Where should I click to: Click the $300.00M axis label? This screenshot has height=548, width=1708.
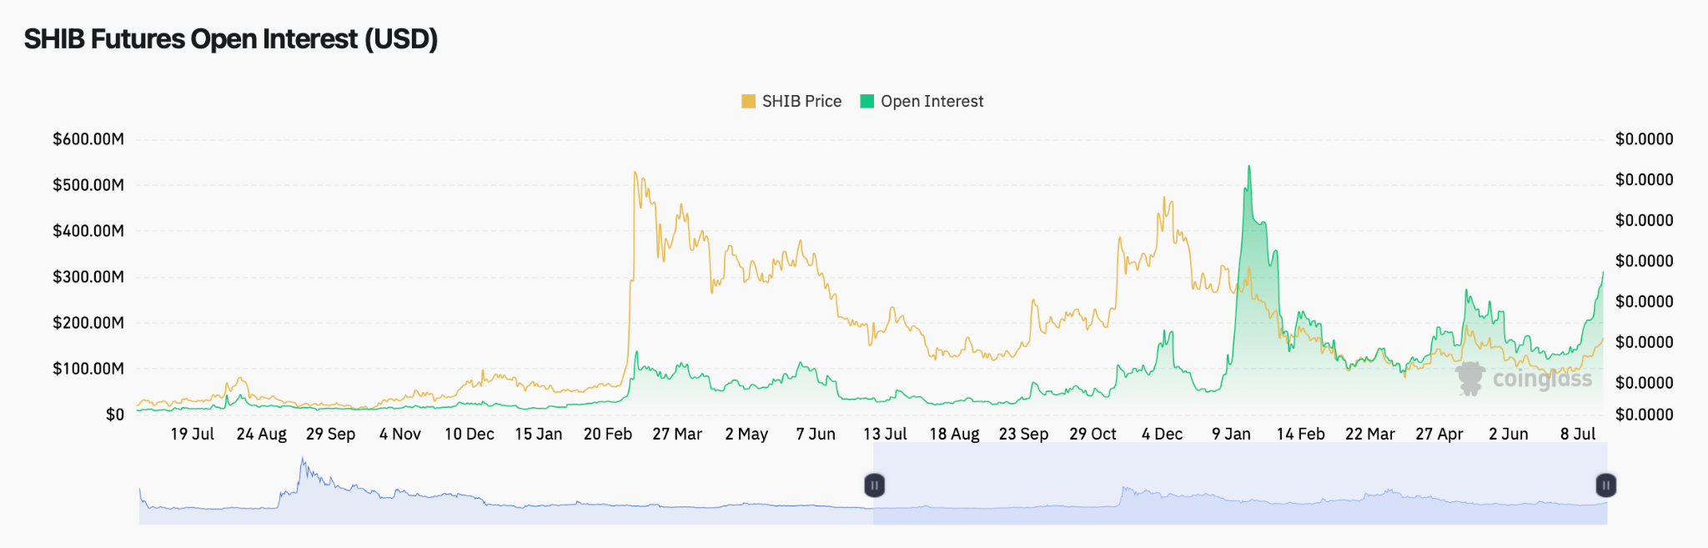[x=88, y=277]
